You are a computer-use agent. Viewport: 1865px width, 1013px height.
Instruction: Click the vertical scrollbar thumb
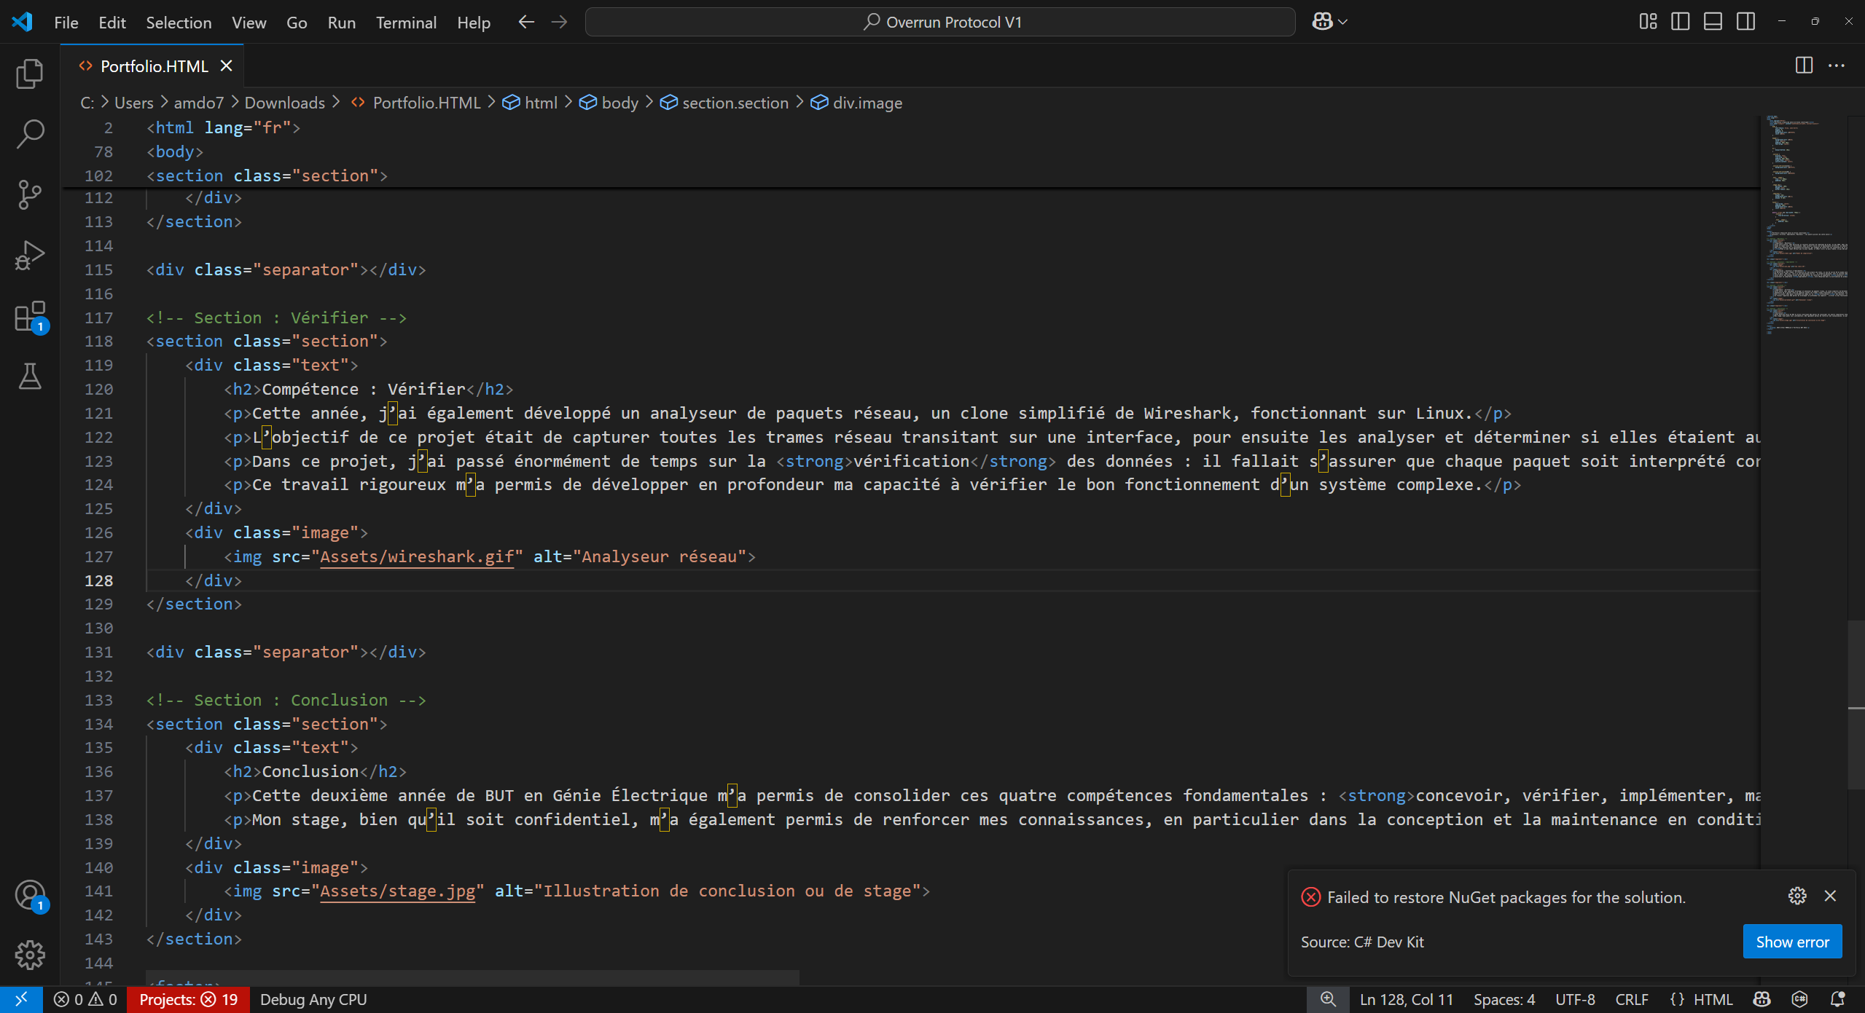click(x=1856, y=704)
